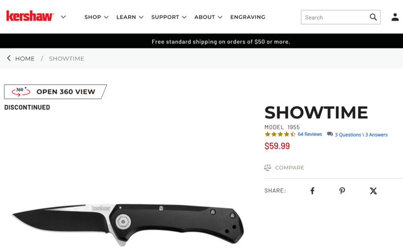403x251 pixels.
Task: Open the About menu
Action: [x=208, y=17]
